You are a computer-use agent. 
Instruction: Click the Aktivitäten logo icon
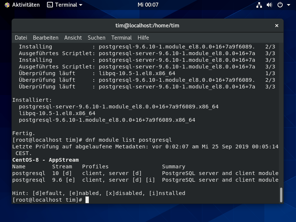[7, 5]
